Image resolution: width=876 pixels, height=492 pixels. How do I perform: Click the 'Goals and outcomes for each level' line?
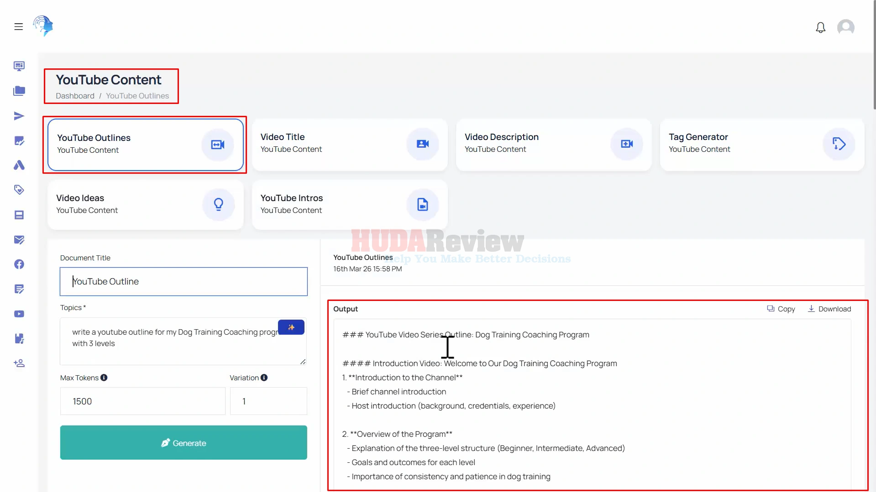tap(411, 462)
